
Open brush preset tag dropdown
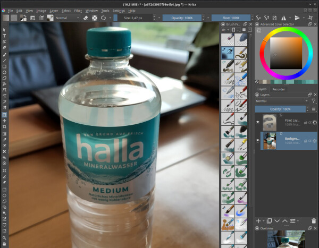225,30
